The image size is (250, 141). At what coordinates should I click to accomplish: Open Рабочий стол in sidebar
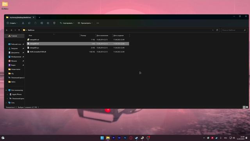point(16,44)
